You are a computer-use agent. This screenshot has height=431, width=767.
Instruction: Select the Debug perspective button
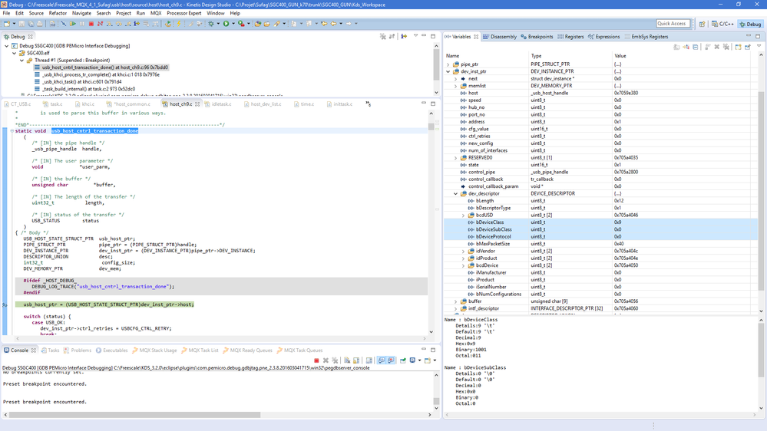click(x=750, y=24)
